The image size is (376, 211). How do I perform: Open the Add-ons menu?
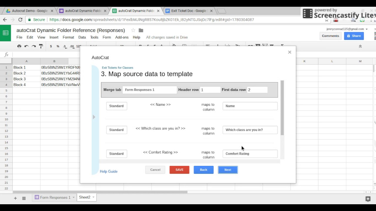[x=122, y=37]
